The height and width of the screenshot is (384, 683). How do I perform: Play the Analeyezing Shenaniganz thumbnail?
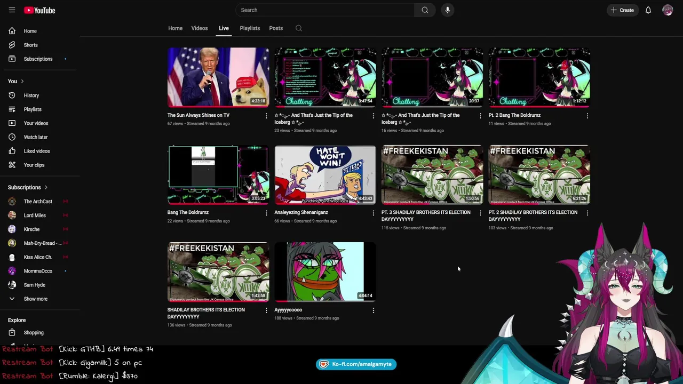click(x=325, y=174)
